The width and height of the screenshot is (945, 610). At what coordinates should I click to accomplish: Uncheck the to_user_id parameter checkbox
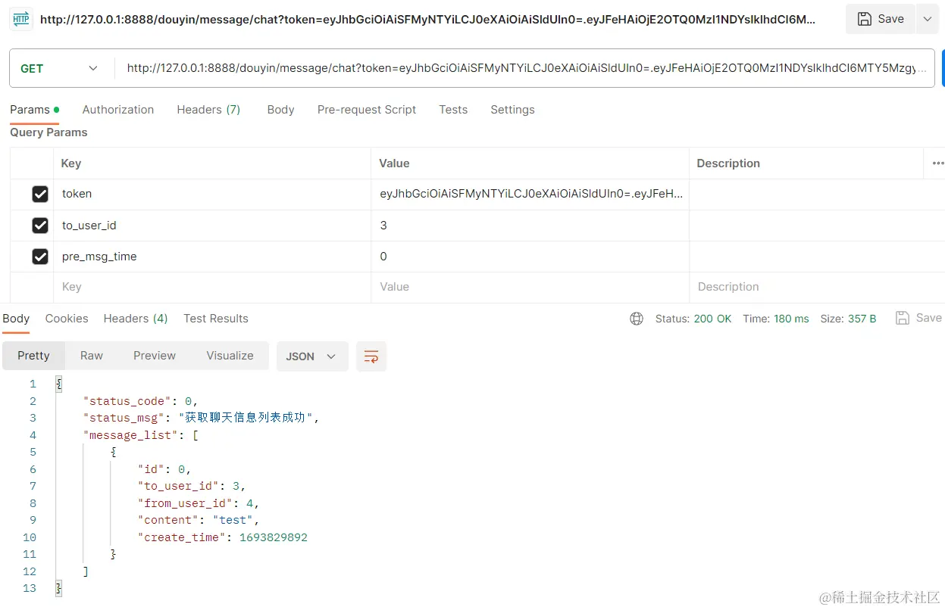click(40, 226)
